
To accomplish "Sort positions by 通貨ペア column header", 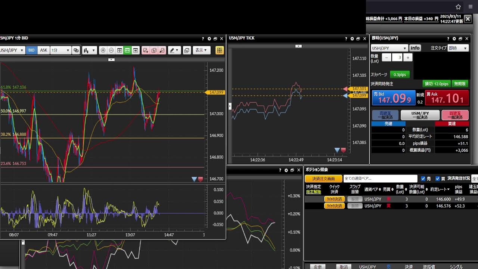I will click(x=373, y=189).
